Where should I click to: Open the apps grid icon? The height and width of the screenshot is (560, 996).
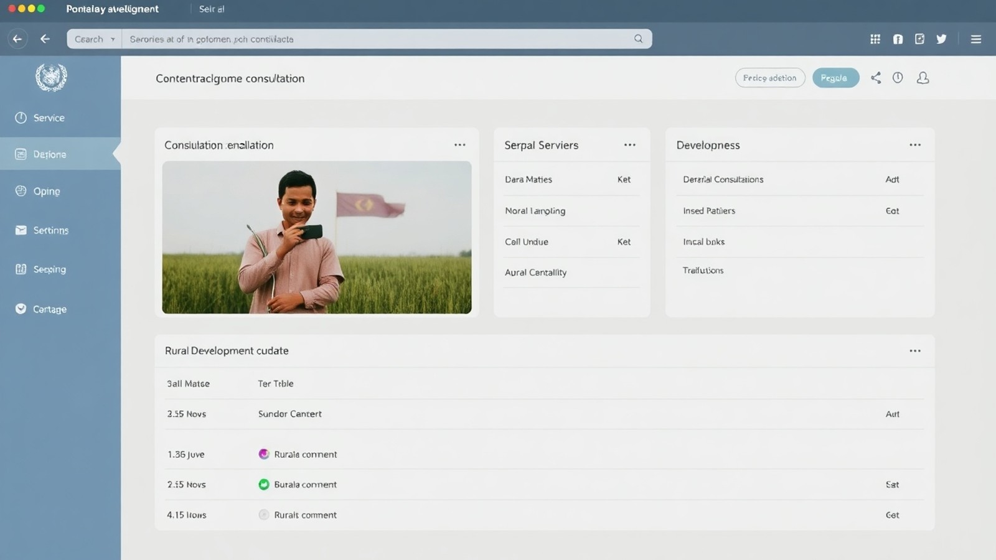[x=875, y=39]
